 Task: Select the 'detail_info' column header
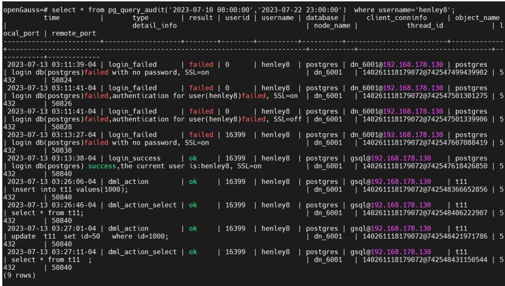(155, 25)
